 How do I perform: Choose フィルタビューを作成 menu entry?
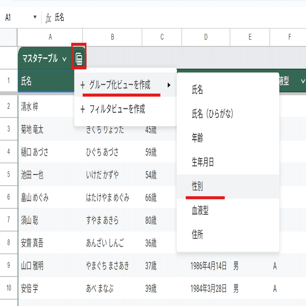coord(125,109)
